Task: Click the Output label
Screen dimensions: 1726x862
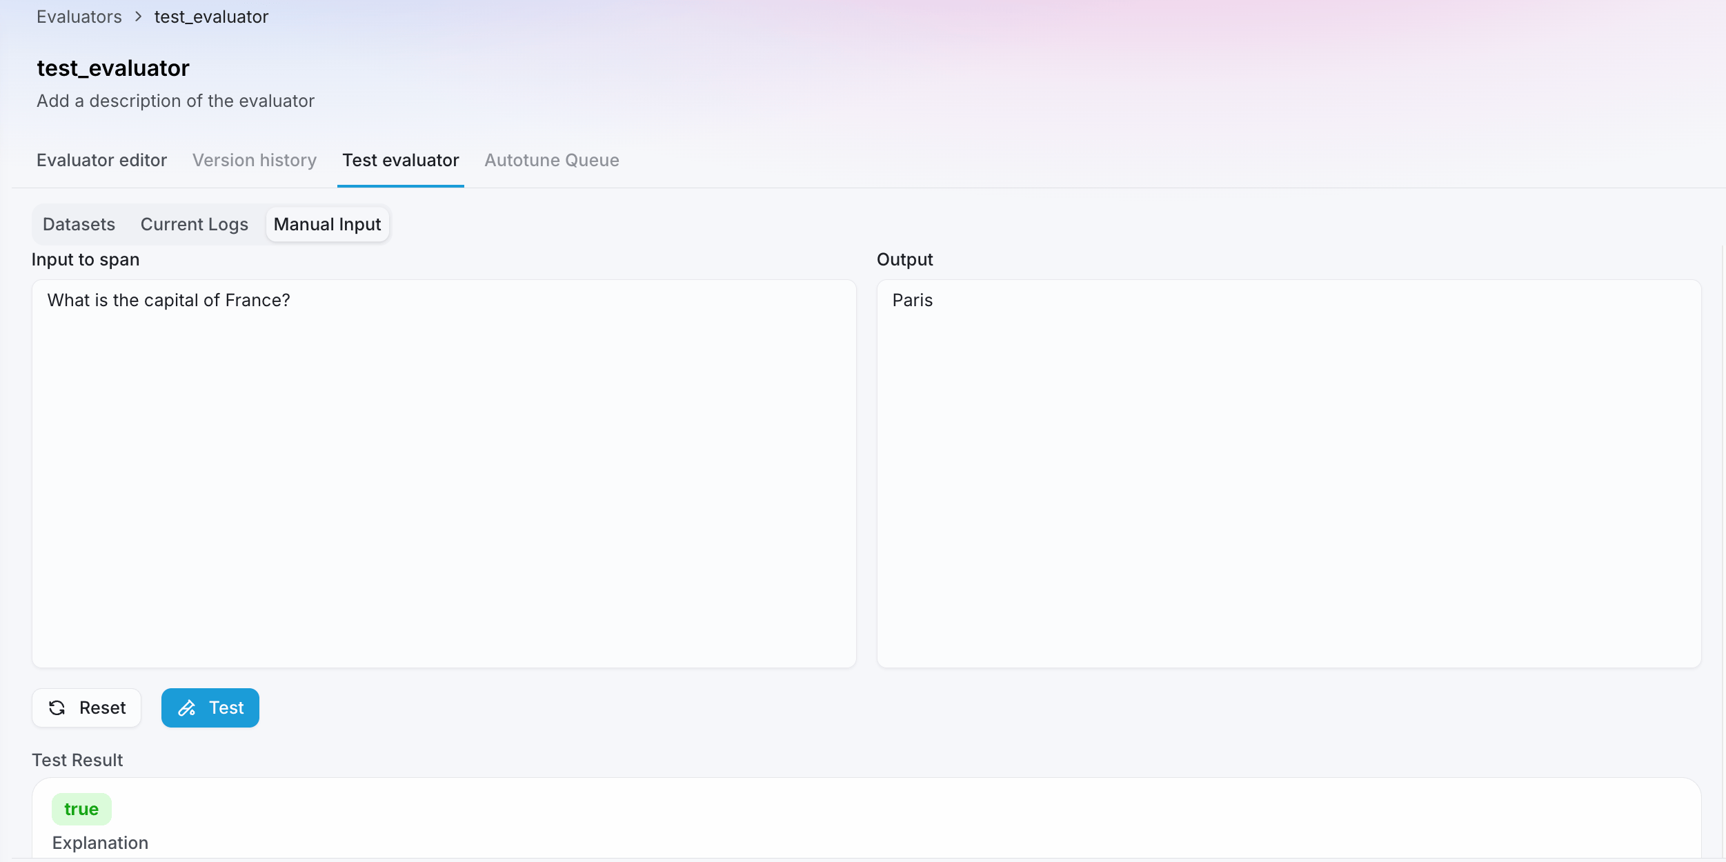Action: pos(905,259)
